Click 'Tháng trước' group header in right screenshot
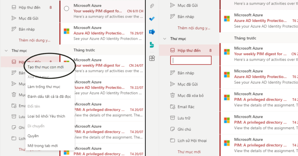298x156 pixels. [245, 38]
